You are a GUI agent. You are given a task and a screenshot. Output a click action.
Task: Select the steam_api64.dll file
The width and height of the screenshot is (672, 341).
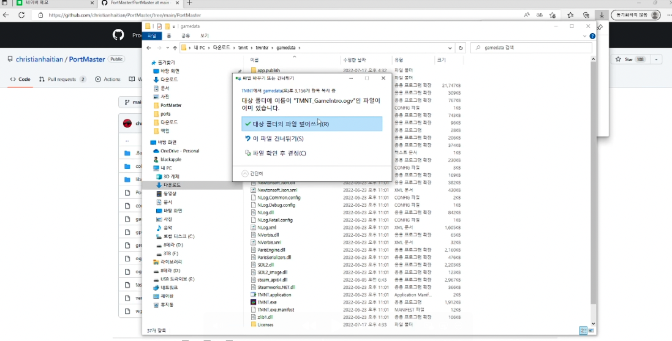tap(269, 280)
